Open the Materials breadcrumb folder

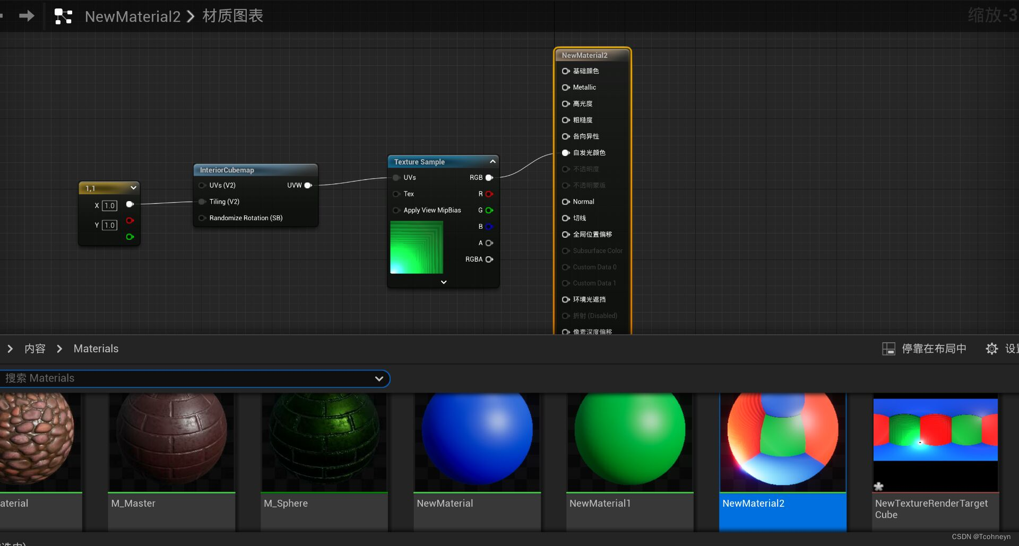pyautogui.click(x=96, y=349)
